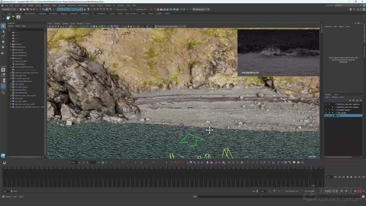Click the heart icon in graph toolbar
This screenshot has width=366, height=206.
(294, 162)
